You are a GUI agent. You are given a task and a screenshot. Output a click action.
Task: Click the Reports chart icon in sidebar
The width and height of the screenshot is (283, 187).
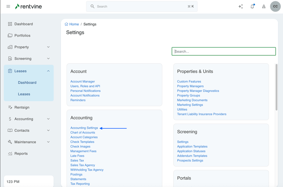(x=10, y=154)
